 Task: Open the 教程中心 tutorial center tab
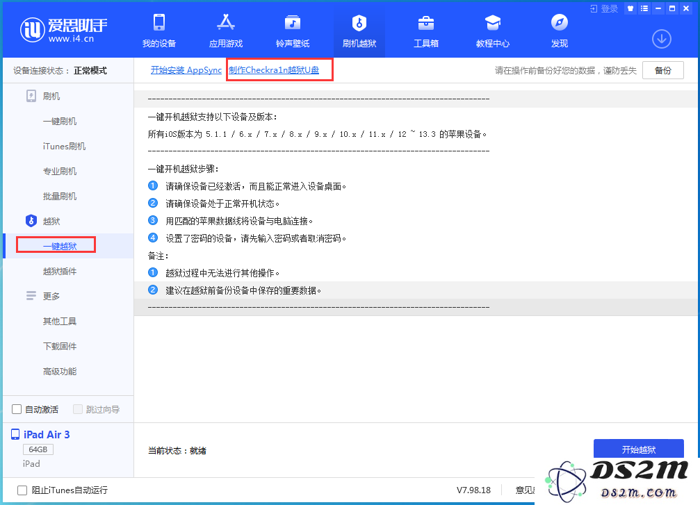click(492, 31)
